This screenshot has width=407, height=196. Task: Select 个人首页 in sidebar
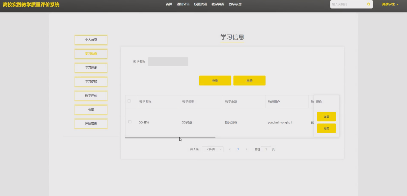(91, 40)
